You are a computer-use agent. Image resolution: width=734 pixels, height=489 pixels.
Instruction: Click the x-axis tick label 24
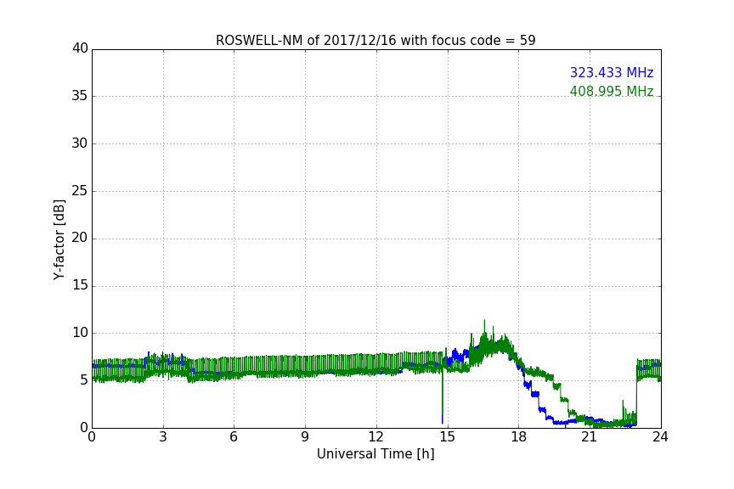click(x=660, y=437)
